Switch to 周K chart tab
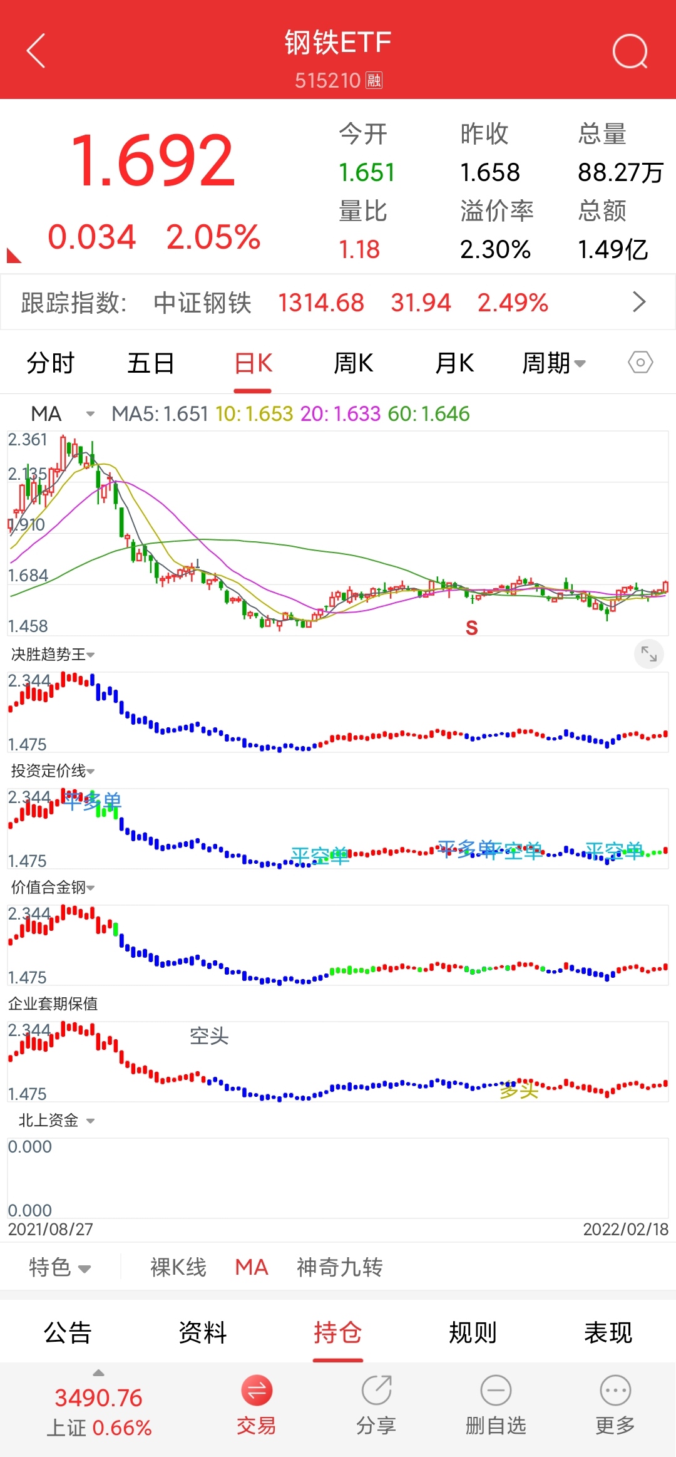 [x=354, y=363]
